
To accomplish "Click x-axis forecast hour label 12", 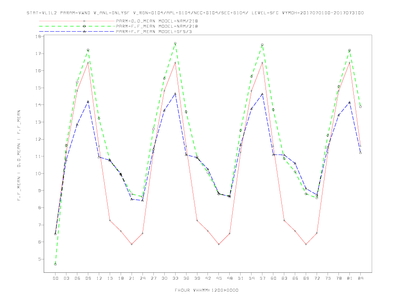I will tap(99, 278).
